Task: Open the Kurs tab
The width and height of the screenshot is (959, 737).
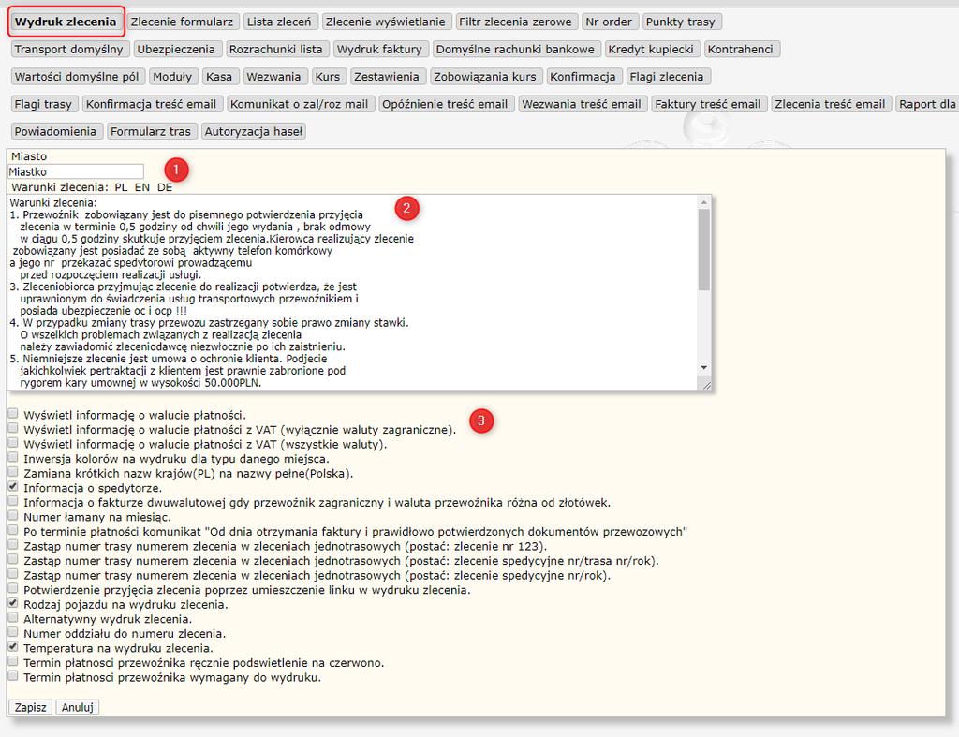Action: [x=328, y=77]
